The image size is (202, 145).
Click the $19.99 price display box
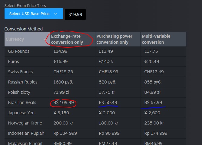(75, 14)
